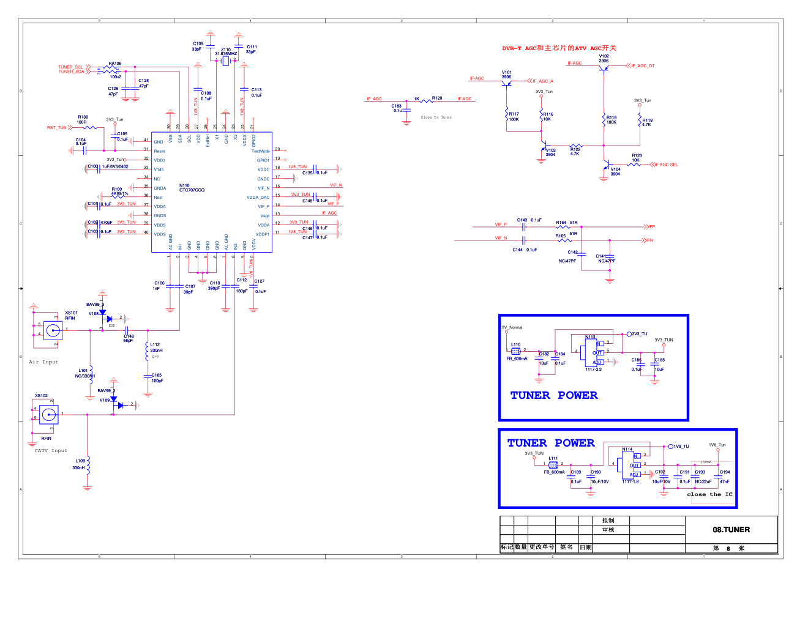
Task: Select the "V103" transistor designator
Action: [551, 150]
